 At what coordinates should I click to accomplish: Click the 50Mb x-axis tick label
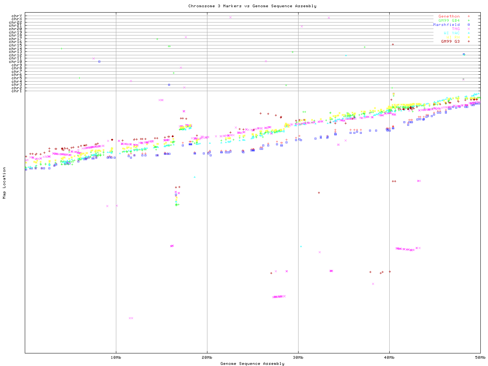click(x=480, y=358)
